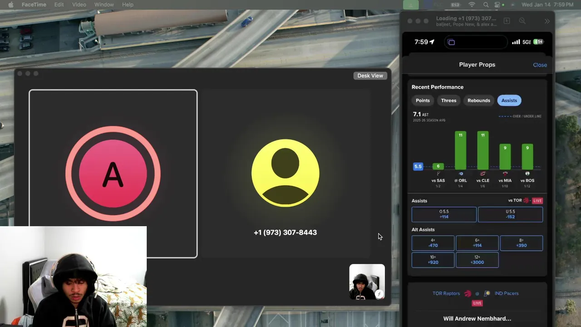Tap the vs SAS bar showing 6
Image resolution: width=581 pixels, height=327 pixels.
coord(438,166)
